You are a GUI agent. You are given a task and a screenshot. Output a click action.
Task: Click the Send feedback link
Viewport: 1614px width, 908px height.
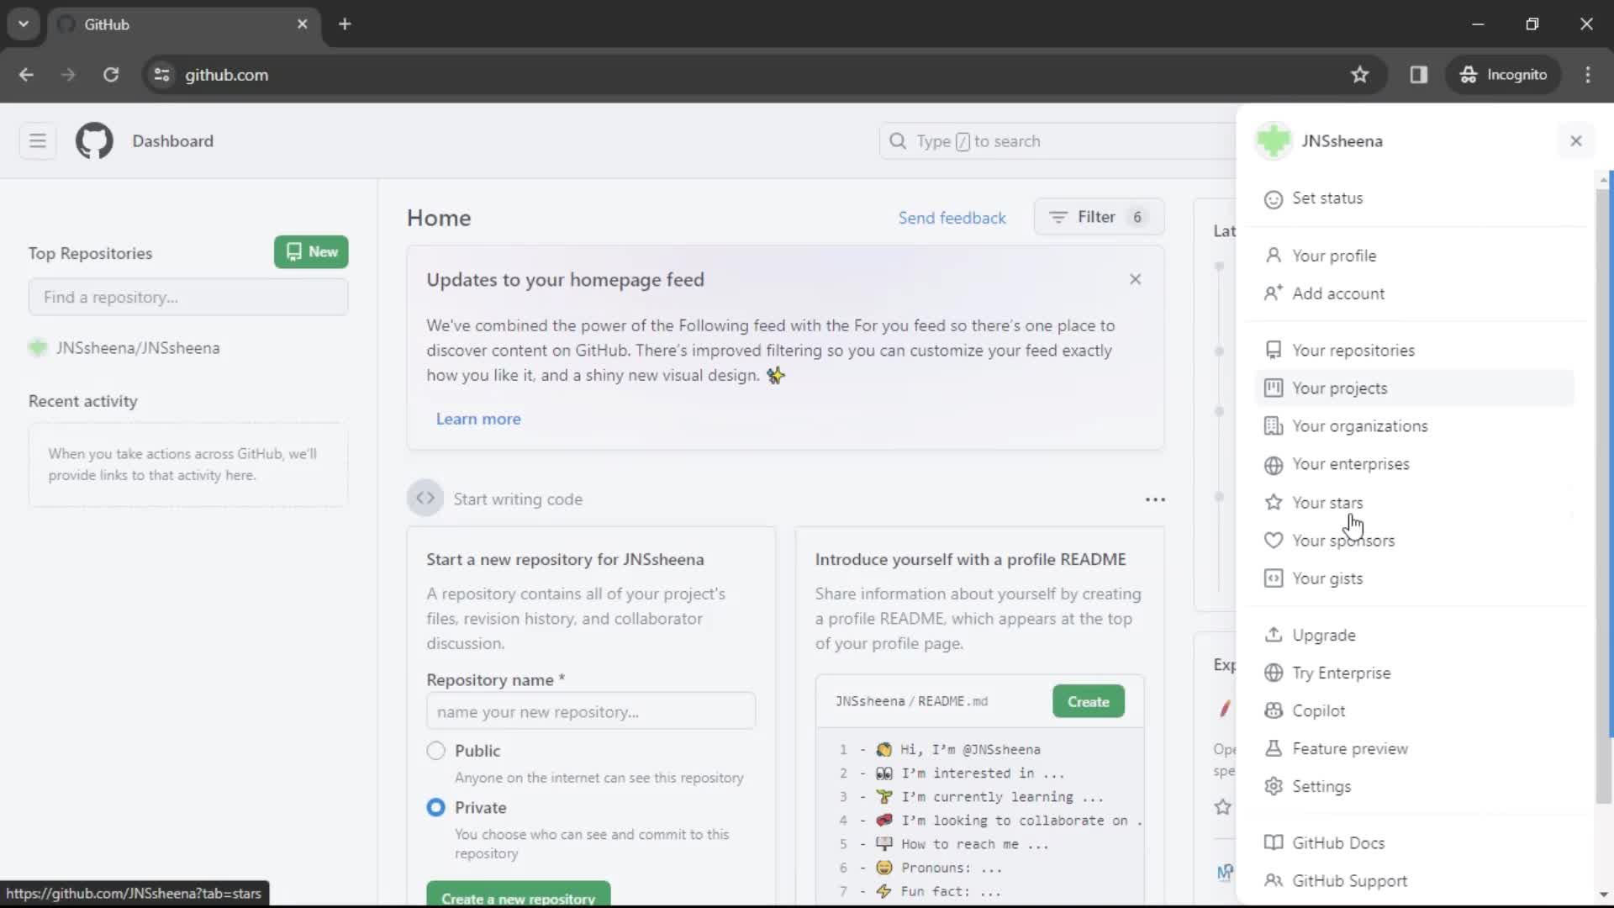point(952,218)
